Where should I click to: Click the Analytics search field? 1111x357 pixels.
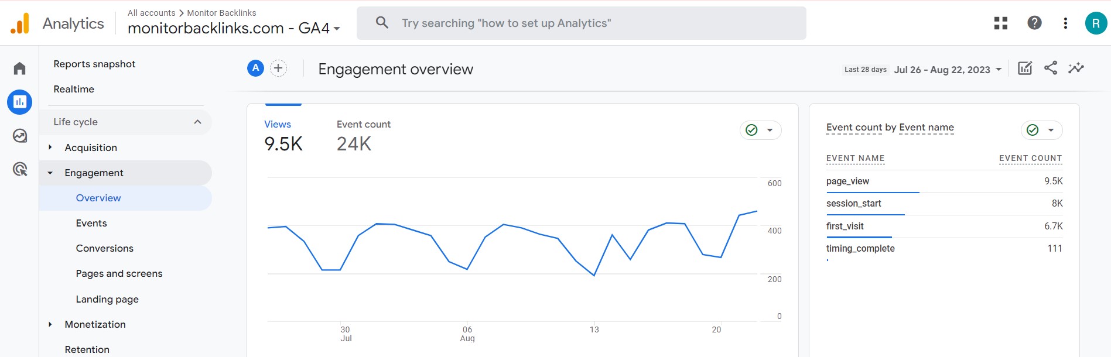pyautogui.click(x=581, y=23)
